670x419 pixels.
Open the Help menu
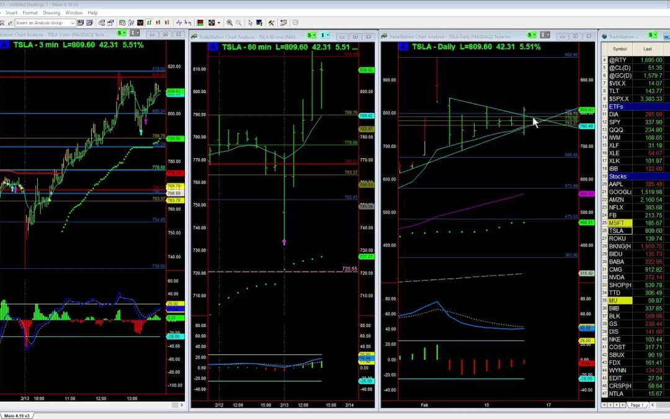click(92, 13)
